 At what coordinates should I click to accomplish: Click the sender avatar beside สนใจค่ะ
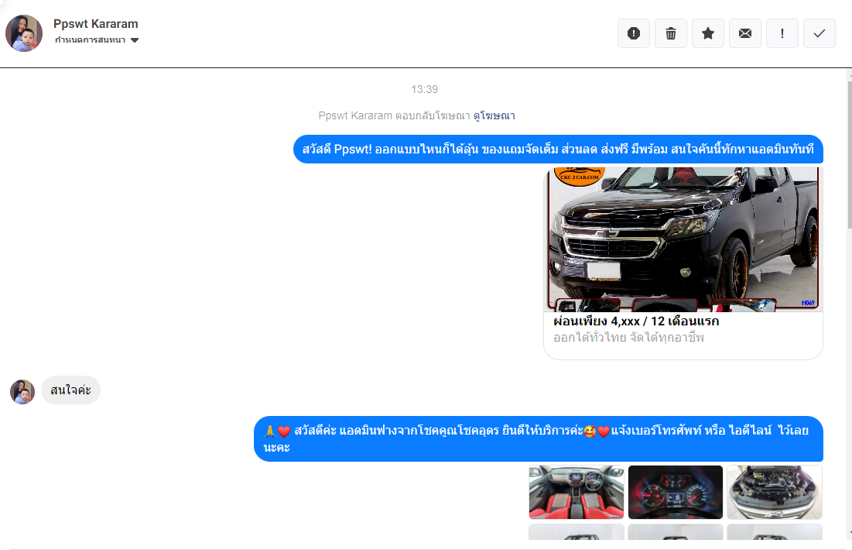22,392
